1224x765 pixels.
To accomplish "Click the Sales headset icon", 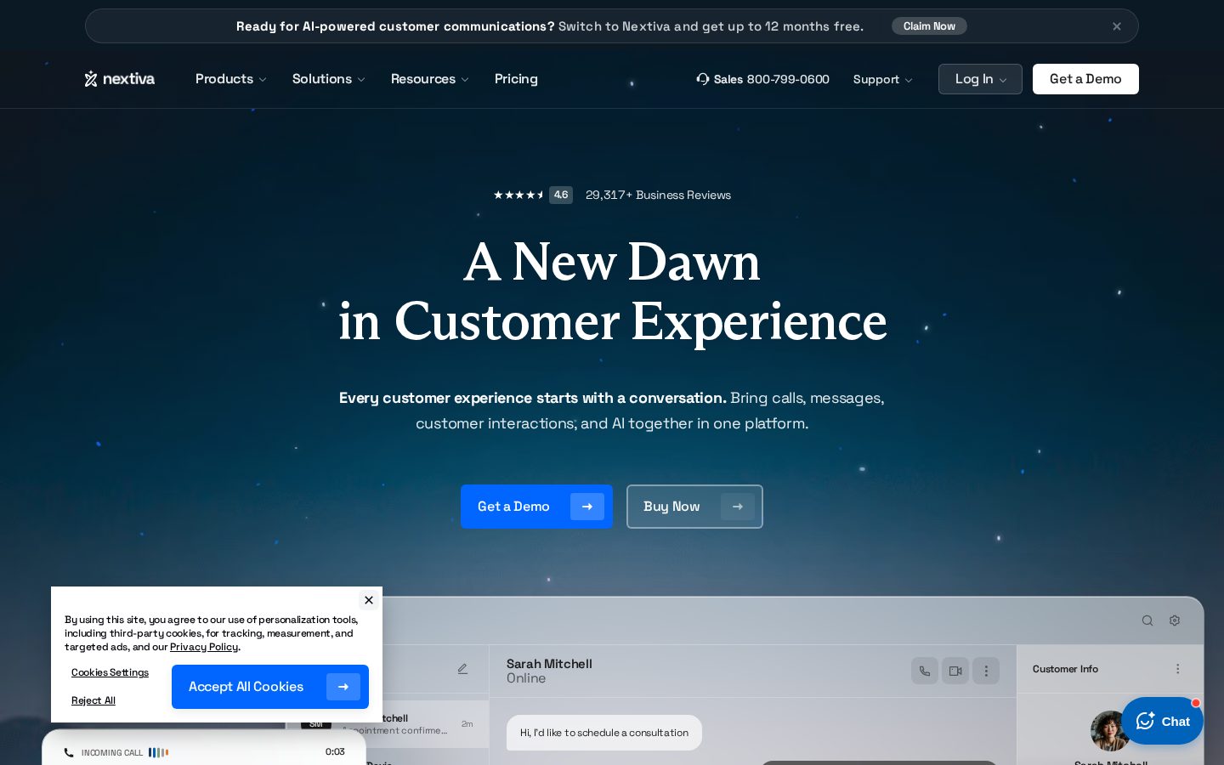I will click(703, 79).
